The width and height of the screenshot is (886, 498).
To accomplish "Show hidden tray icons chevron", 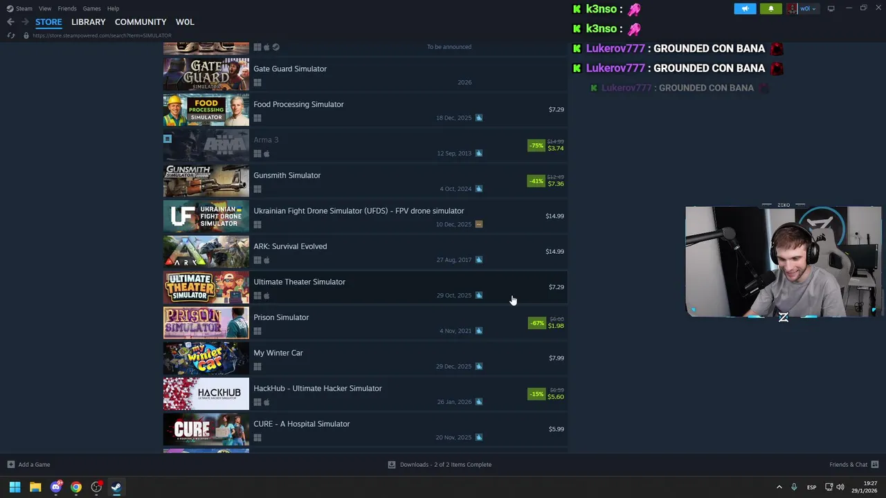I will coord(779,487).
